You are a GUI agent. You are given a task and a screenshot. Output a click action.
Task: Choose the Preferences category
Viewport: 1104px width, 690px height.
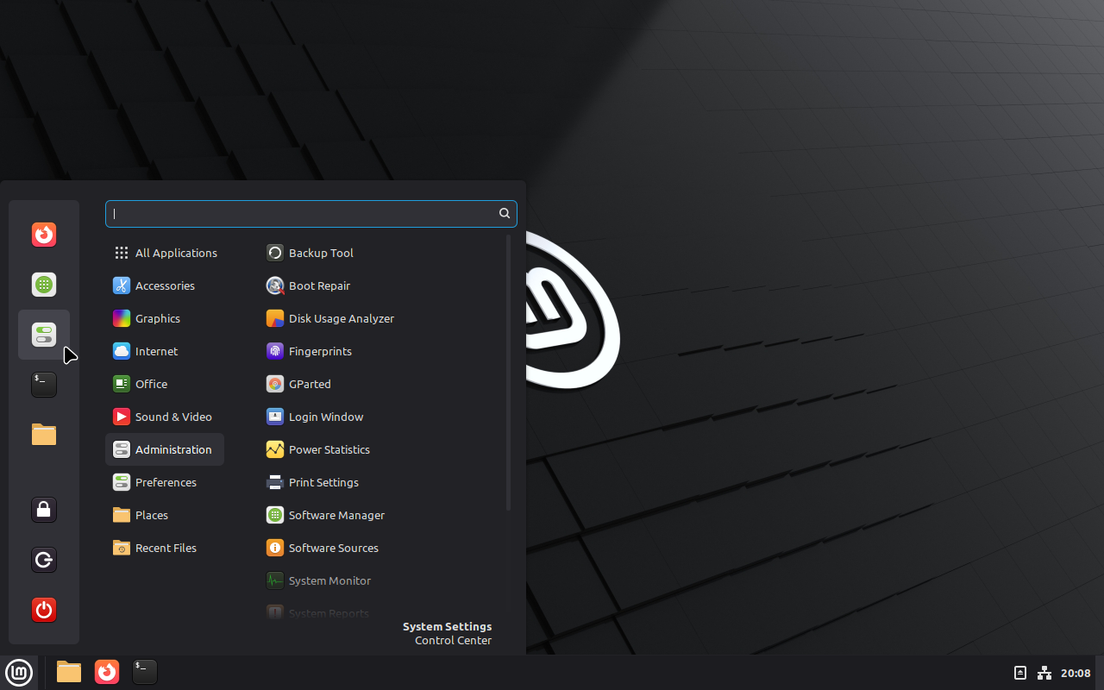click(x=165, y=482)
